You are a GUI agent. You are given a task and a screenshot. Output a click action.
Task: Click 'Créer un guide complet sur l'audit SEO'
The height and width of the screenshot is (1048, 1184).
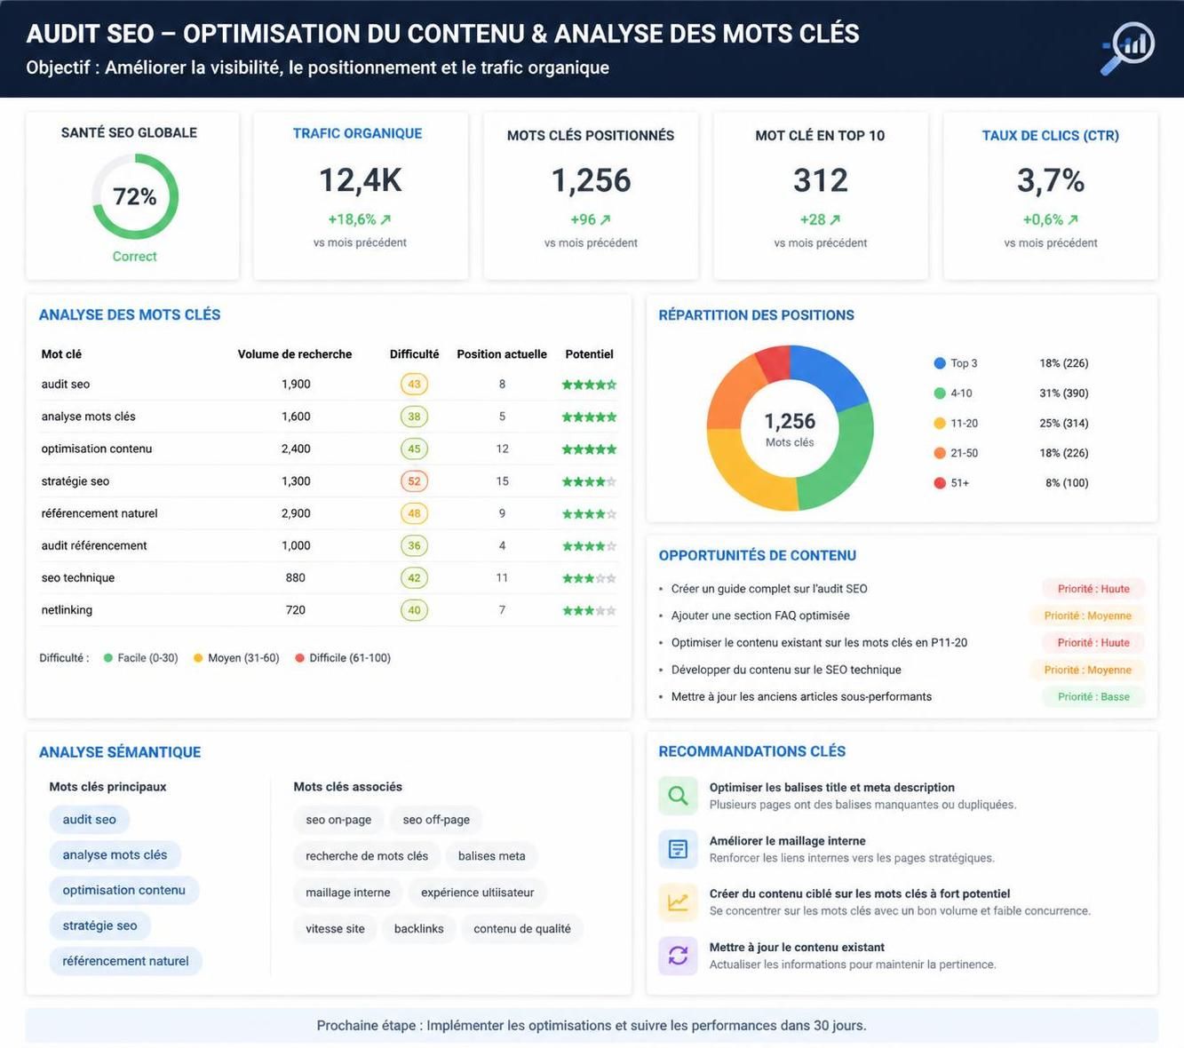(769, 588)
